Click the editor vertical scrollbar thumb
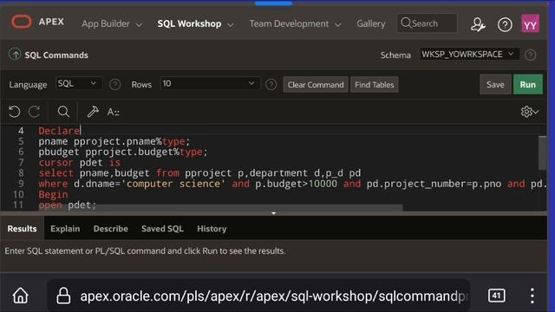The image size is (555, 312). point(542,153)
